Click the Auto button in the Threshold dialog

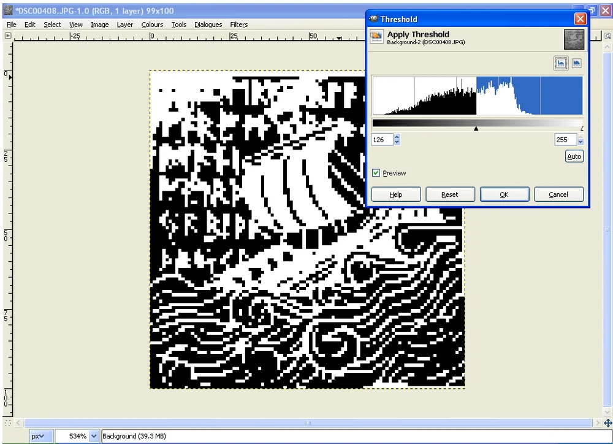(574, 156)
